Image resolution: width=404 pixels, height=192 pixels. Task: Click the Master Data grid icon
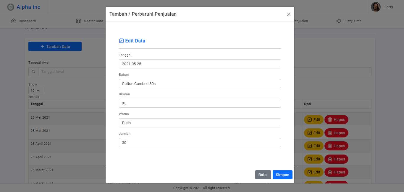pyautogui.click(x=78, y=21)
